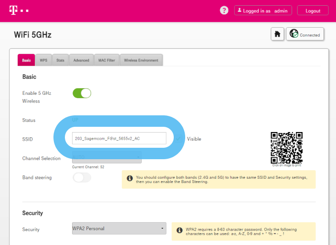Click info icon in WPA2 password notice

(179, 230)
